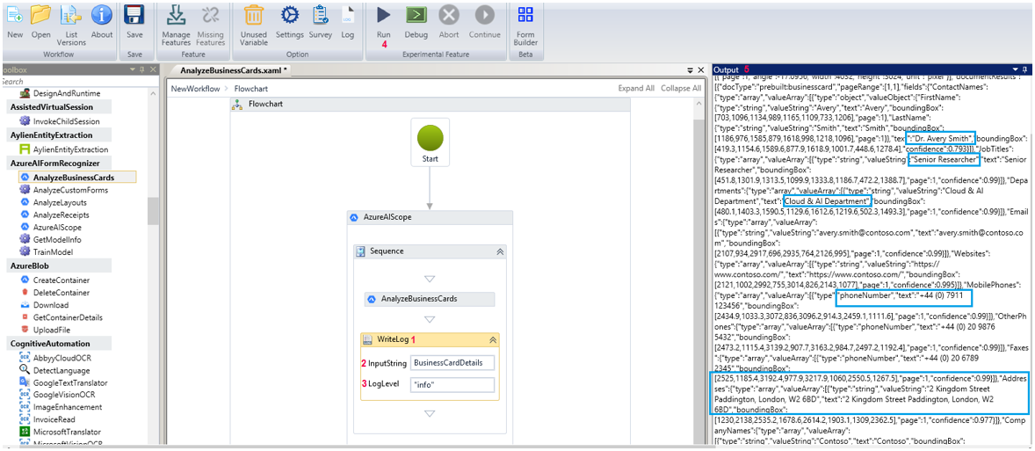Open the Form Builder beta tool

pos(525,16)
